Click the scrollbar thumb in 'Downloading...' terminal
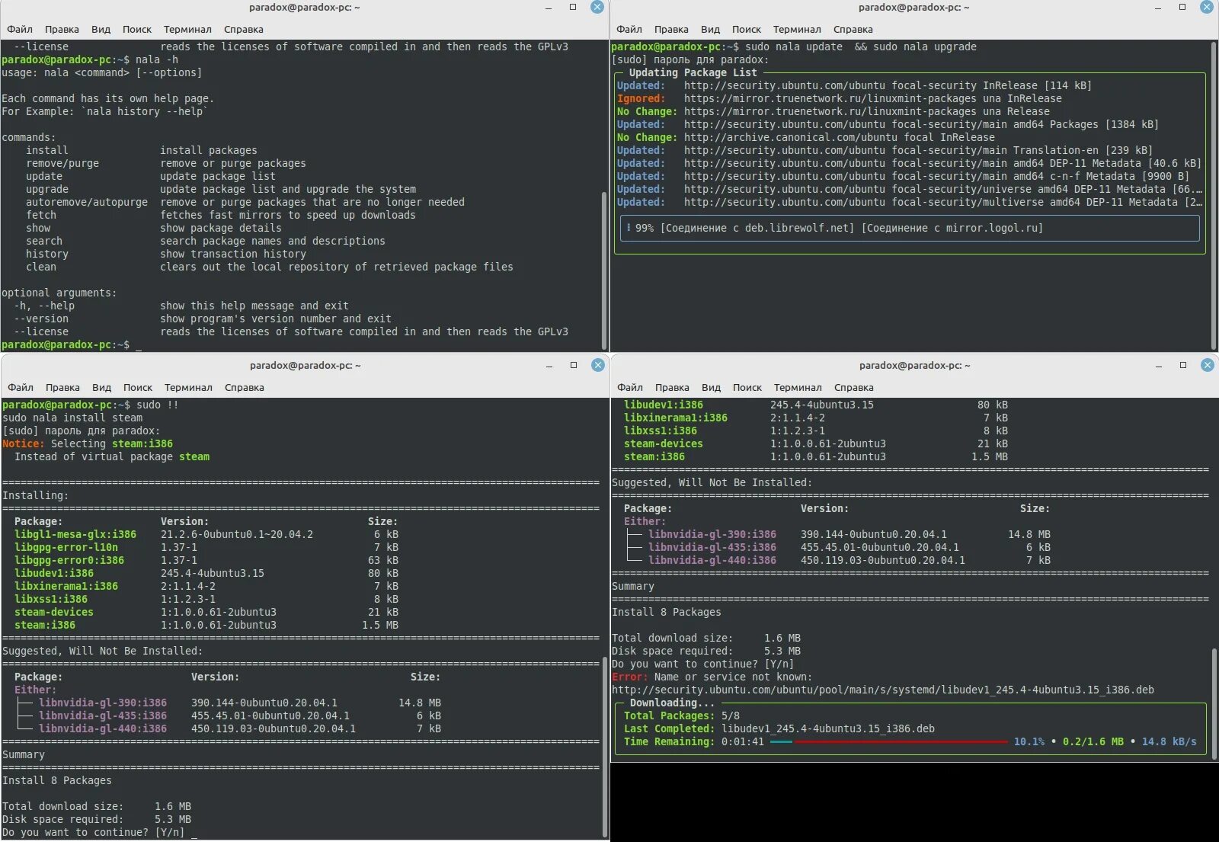 click(x=1214, y=703)
